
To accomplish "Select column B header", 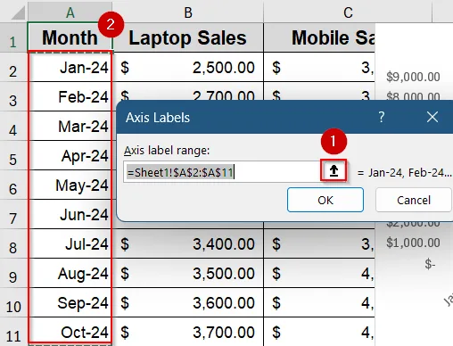I will coord(188,12).
